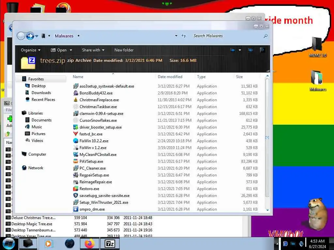The image size is (334, 250).
Task: Open Downloads in navigation pane
Action: [41, 93]
